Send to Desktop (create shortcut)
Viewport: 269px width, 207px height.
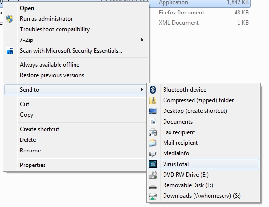coord(203,111)
